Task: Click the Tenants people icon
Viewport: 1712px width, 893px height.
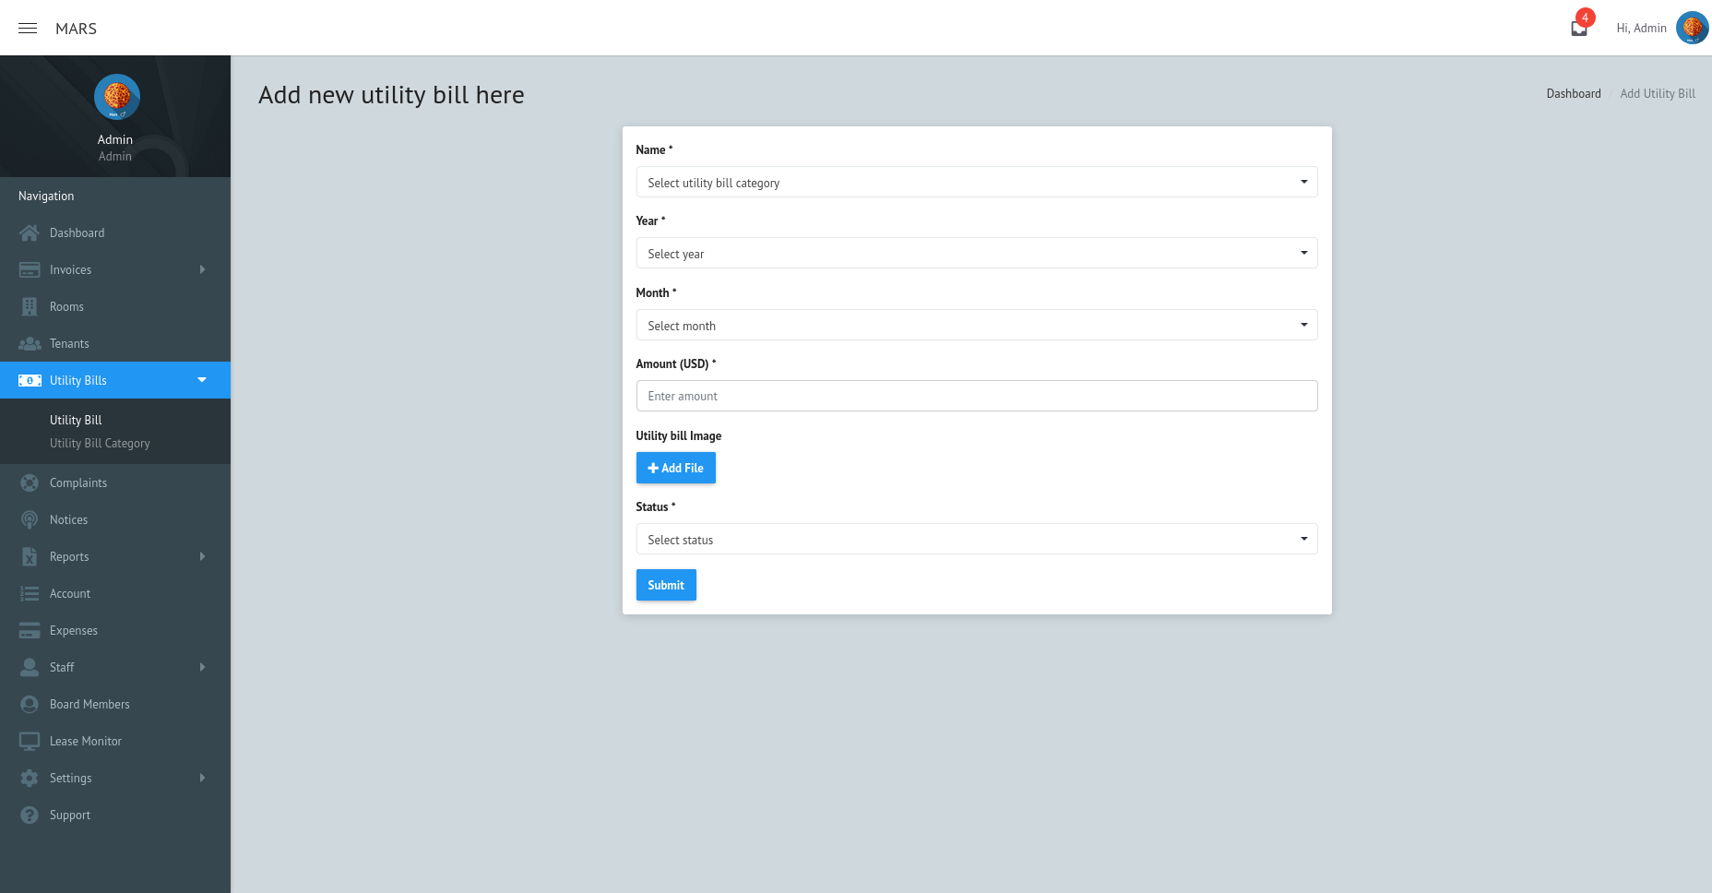Action: click(30, 343)
